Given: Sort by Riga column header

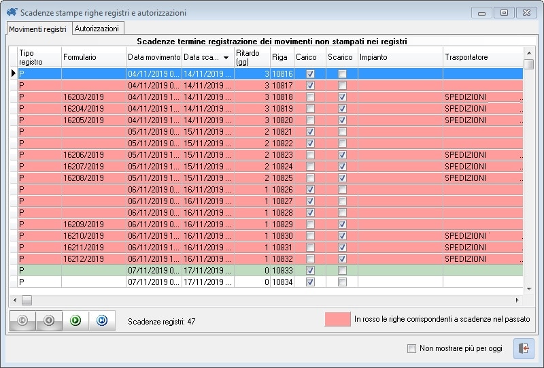Looking at the screenshot, I should click(x=282, y=57).
